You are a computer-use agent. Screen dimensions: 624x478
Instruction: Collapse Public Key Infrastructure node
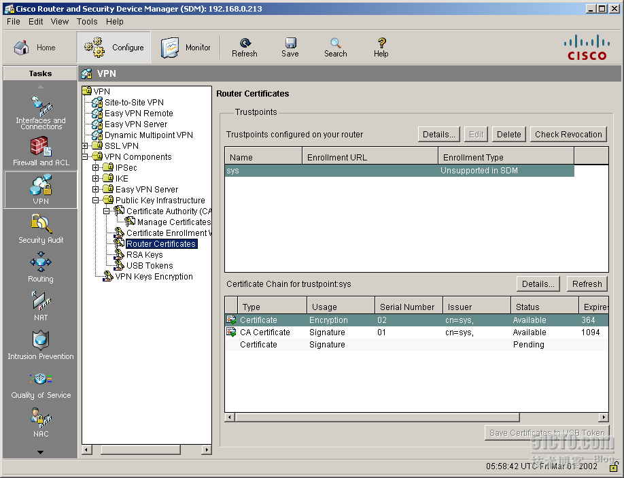[x=96, y=200]
